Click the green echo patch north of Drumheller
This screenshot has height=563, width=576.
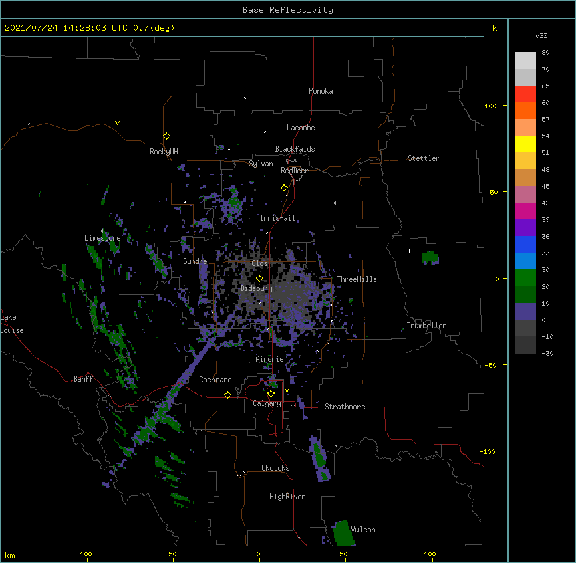click(x=430, y=257)
